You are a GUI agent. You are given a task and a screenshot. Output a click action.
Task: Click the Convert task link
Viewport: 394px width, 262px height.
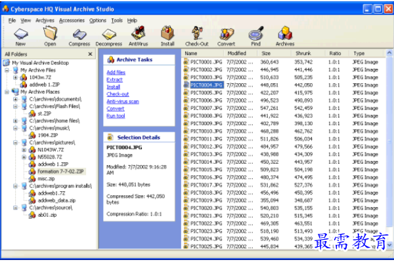click(x=116, y=109)
